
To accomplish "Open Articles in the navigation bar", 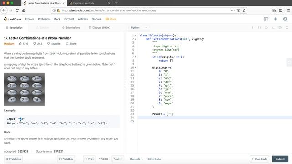I will tap(83, 19).
